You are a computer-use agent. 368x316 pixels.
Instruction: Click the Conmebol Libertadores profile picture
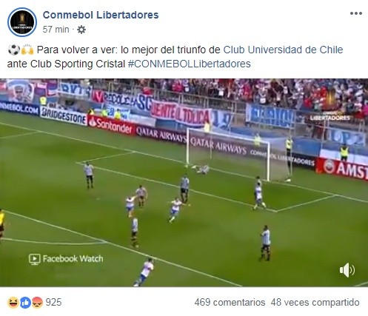(x=22, y=22)
